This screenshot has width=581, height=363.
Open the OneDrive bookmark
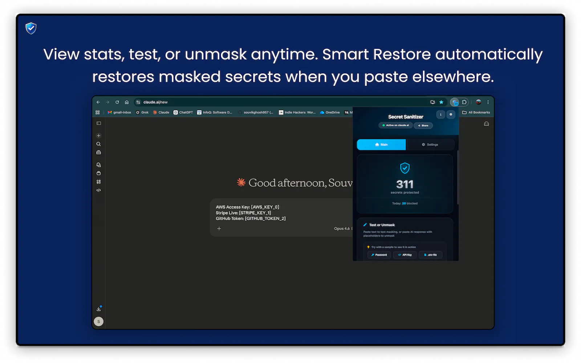click(x=330, y=113)
